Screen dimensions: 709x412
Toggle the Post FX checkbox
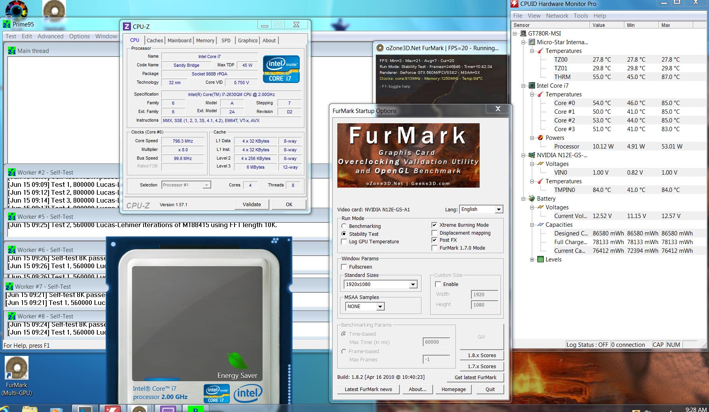pos(435,240)
